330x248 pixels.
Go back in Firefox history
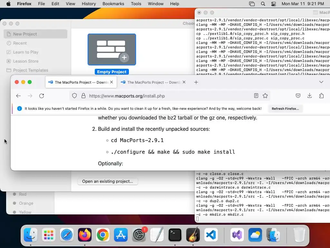tap(18, 96)
